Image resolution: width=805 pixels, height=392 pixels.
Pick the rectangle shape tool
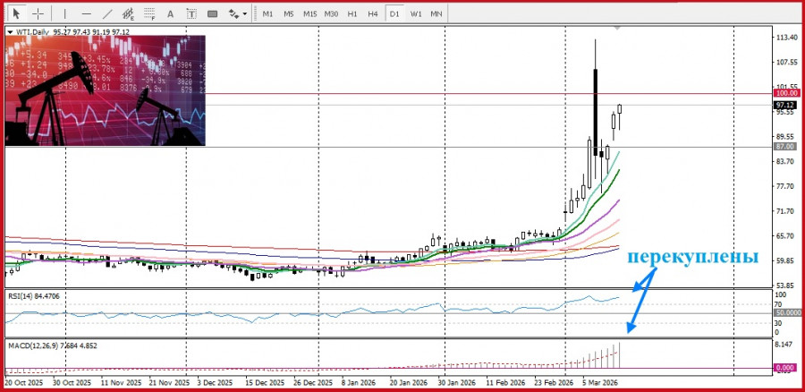tap(212, 13)
